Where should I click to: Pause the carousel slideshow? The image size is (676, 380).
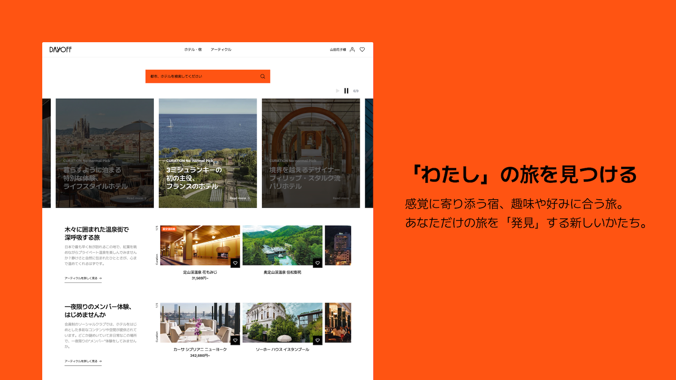[x=346, y=91]
